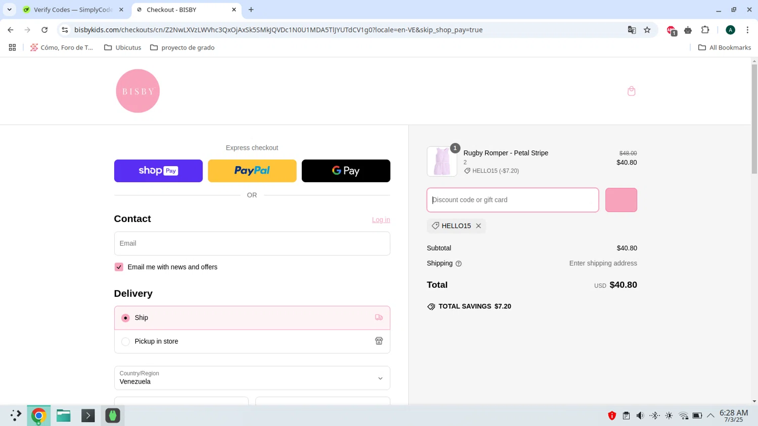Switch to the Verify Codes SimplyCodes tab
This screenshot has width=758, height=426.
[73, 10]
